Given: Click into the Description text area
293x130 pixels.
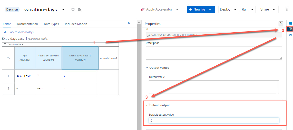Looking at the screenshot, I should pyautogui.click(x=214, y=53).
